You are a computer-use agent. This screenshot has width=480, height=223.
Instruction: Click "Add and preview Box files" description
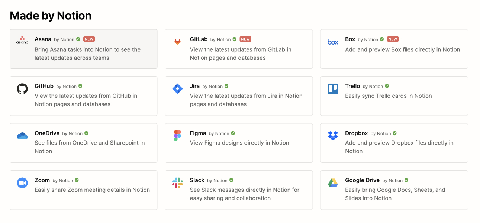click(402, 49)
